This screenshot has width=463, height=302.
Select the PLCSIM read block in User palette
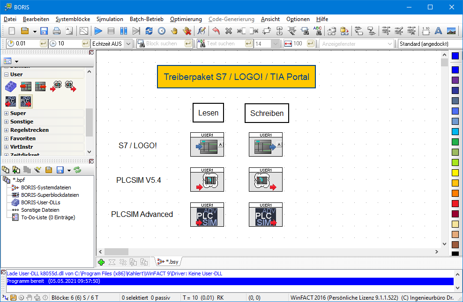pyautogui.click(x=56, y=86)
